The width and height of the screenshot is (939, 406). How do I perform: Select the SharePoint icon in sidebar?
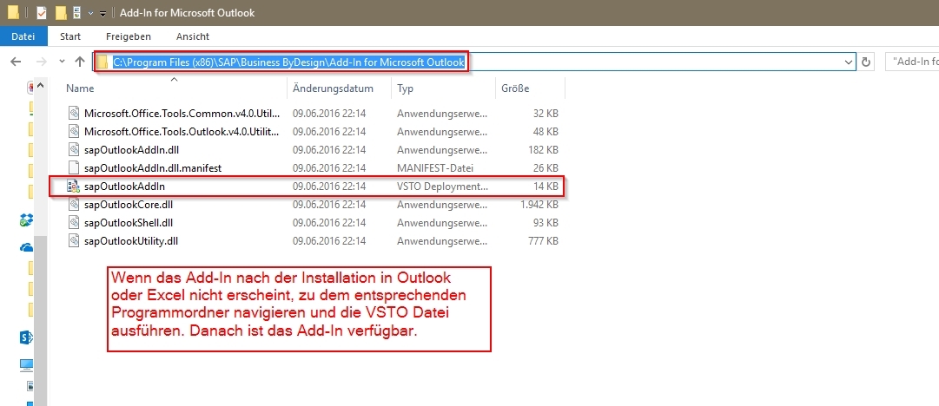tap(26, 337)
